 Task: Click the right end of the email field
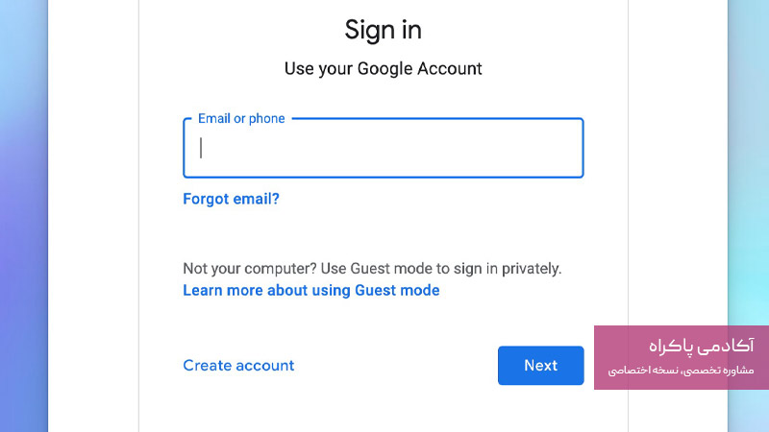[567, 148]
